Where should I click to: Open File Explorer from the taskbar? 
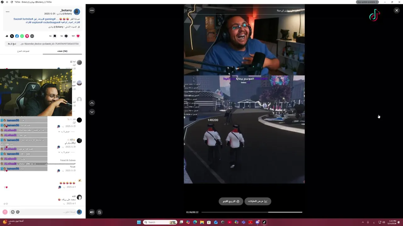click(202, 222)
